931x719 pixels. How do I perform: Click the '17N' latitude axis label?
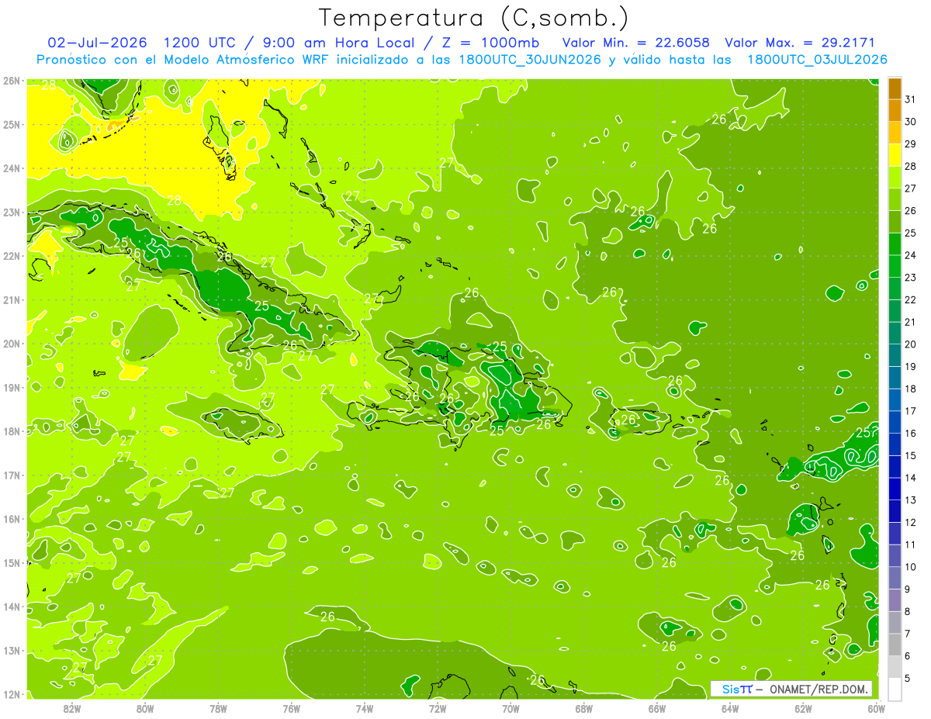click(x=12, y=475)
